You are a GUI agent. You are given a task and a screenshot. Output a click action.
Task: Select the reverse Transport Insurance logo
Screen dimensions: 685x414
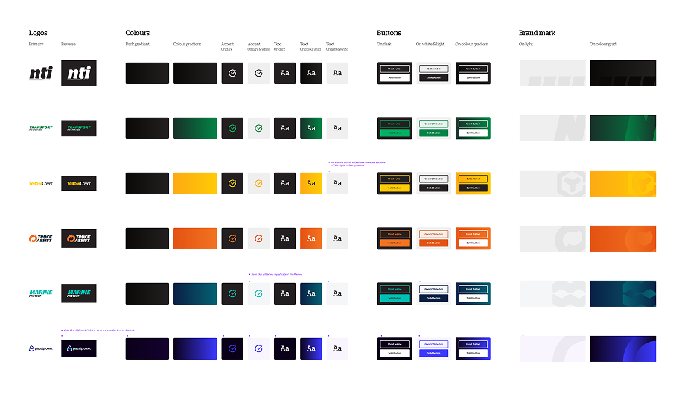click(79, 128)
